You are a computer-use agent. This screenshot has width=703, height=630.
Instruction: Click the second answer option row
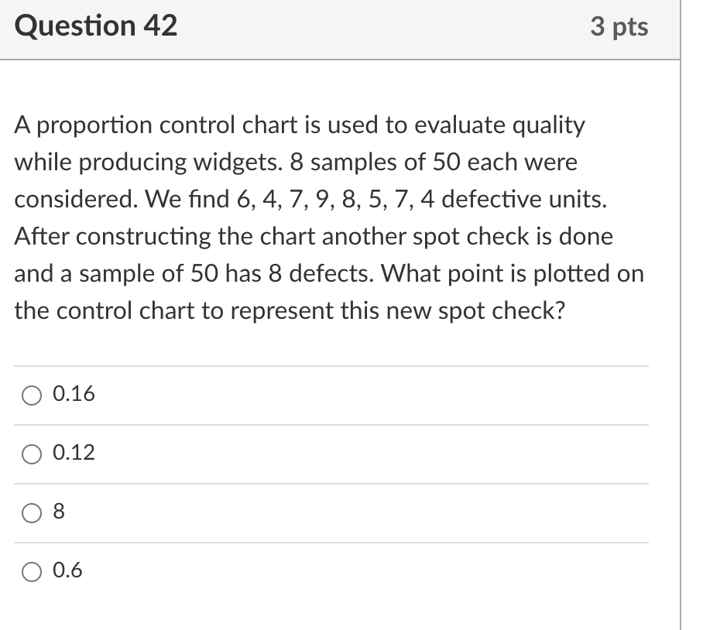pyautogui.click(x=331, y=454)
